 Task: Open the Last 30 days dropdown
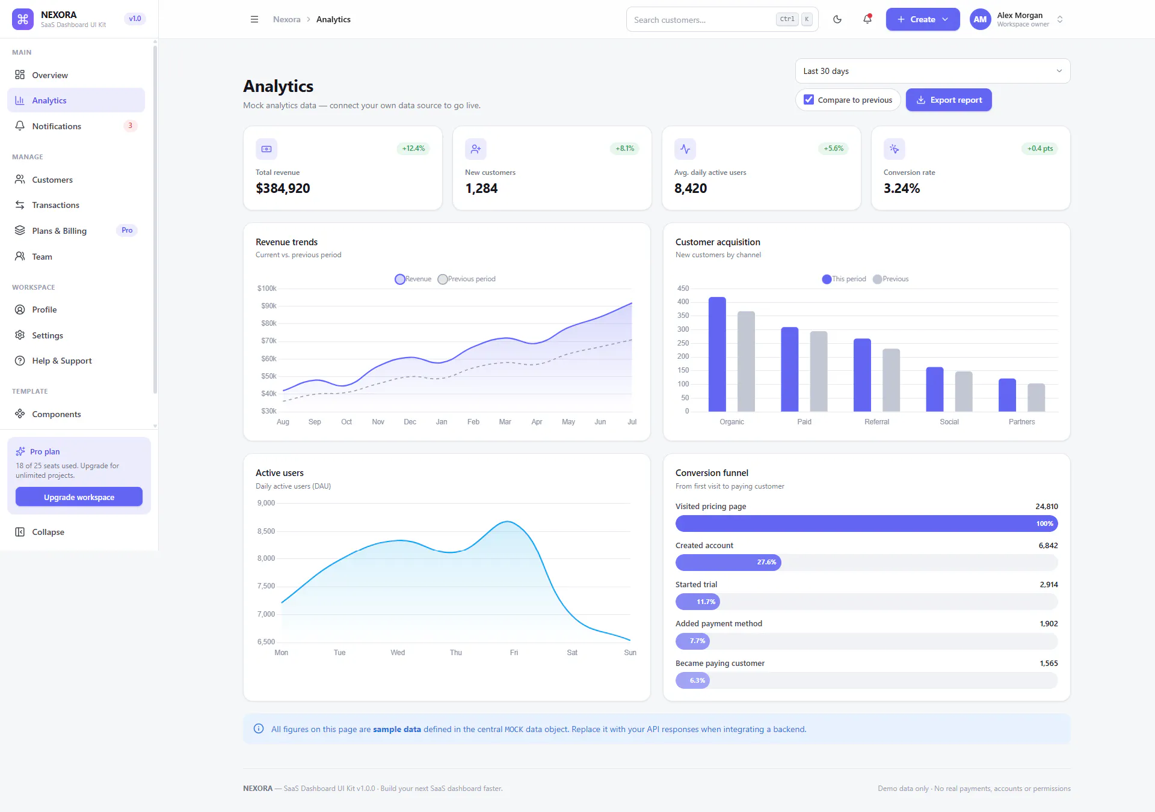point(932,71)
